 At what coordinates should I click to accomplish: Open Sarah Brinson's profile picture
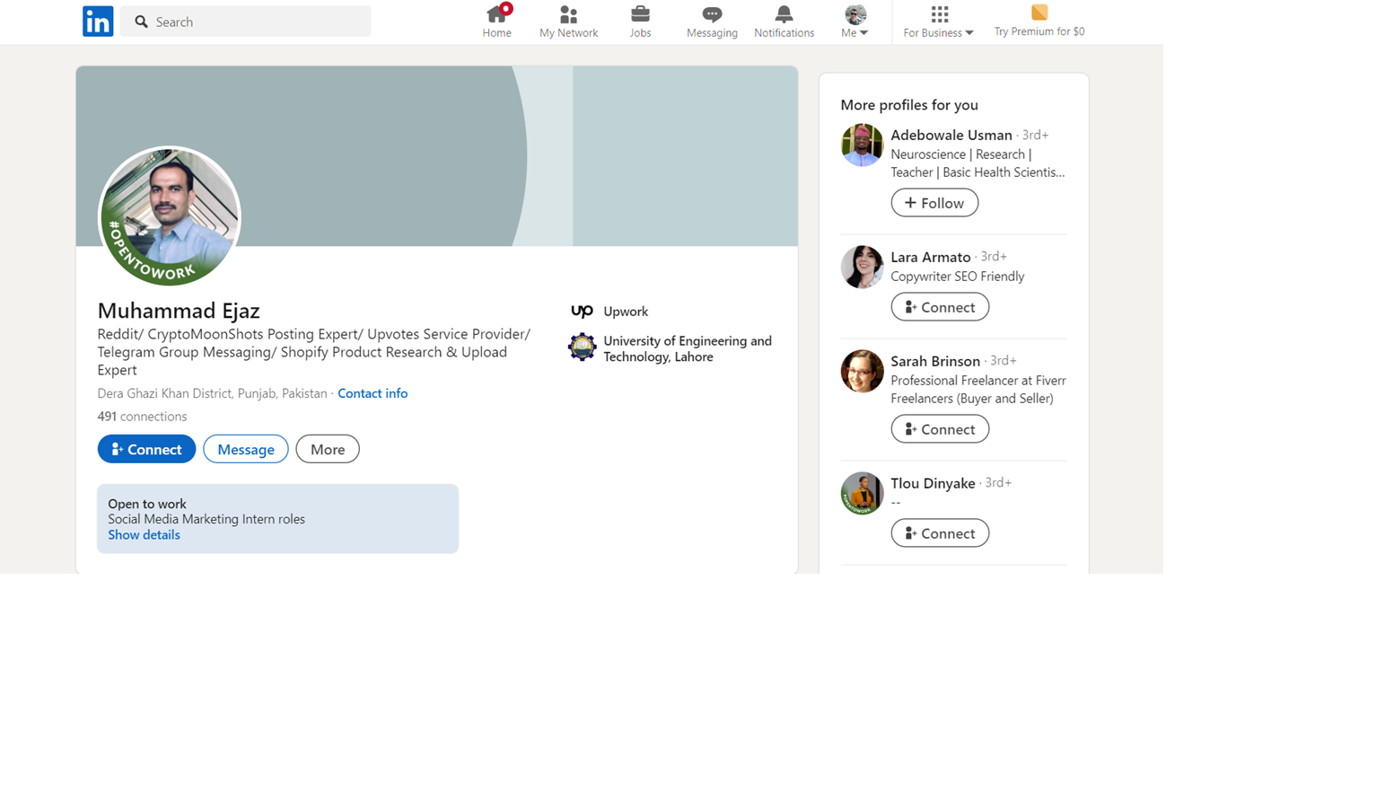tap(862, 372)
